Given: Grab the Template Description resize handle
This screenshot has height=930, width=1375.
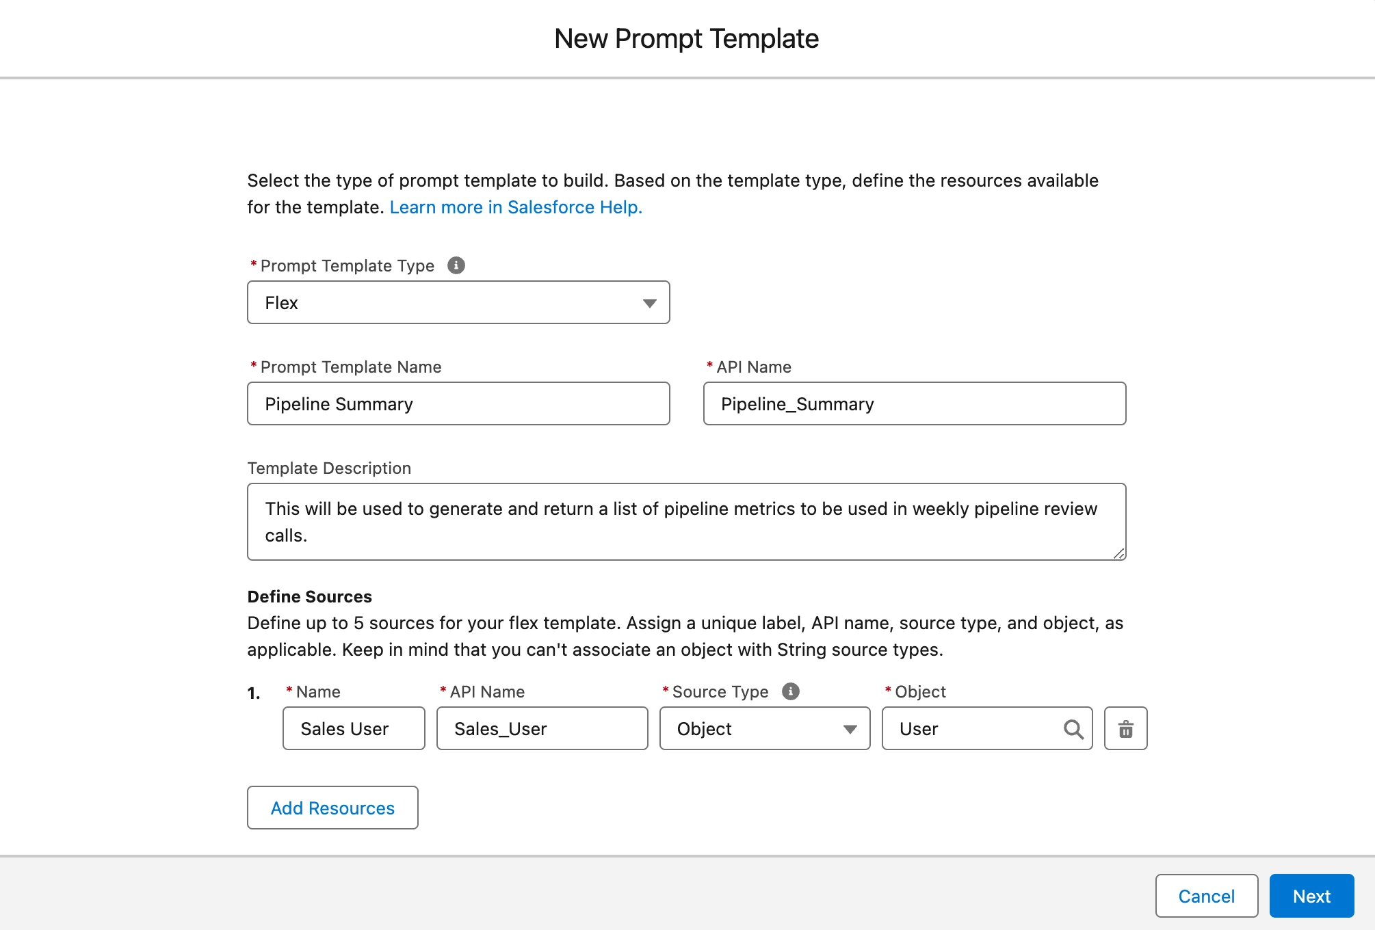Looking at the screenshot, I should click(x=1118, y=553).
